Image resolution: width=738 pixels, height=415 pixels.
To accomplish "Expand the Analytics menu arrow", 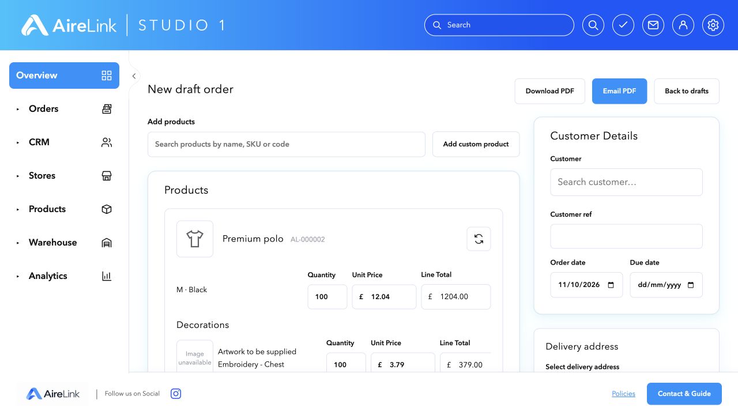I will coord(18,276).
